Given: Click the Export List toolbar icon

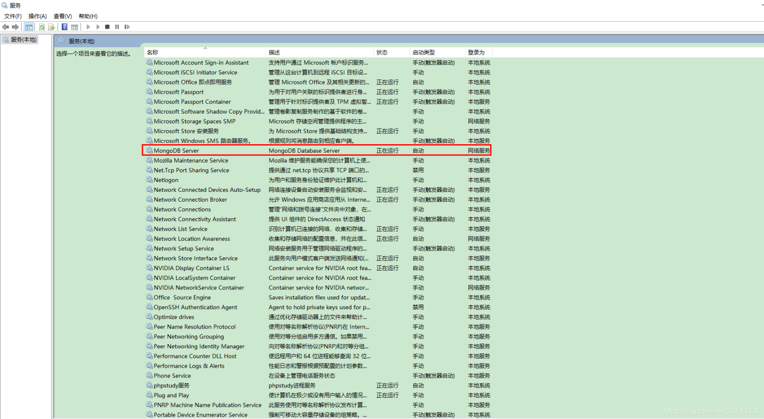Looking at the screenshot, I should click(x=51, y=27).
